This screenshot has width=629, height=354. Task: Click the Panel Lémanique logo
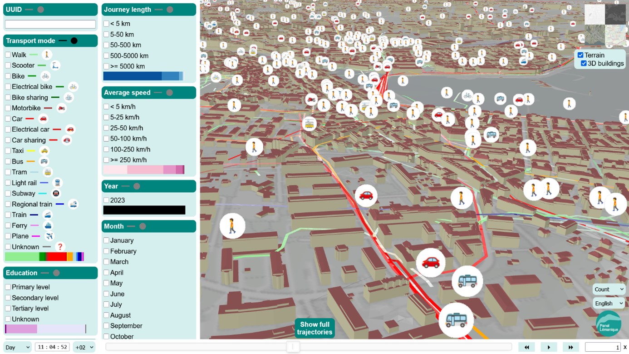(x=609, y=324)
